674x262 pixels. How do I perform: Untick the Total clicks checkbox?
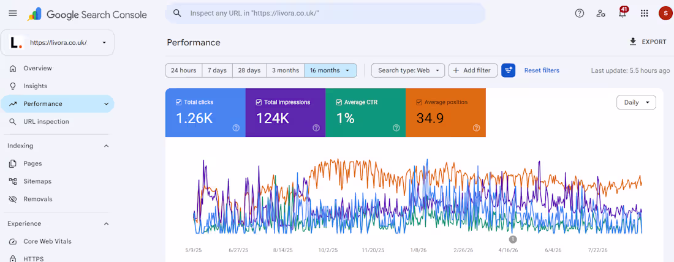click(178, 102)
